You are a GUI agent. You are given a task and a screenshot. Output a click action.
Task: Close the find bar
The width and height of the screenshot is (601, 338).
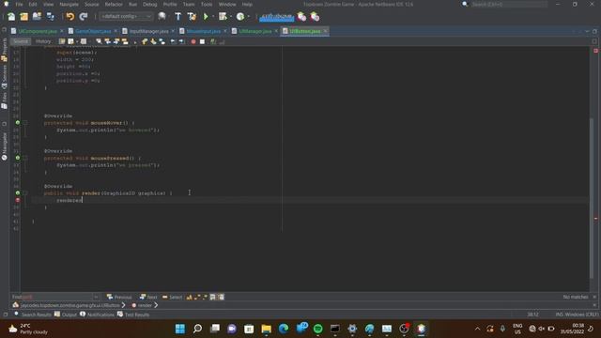click(594, 297)
